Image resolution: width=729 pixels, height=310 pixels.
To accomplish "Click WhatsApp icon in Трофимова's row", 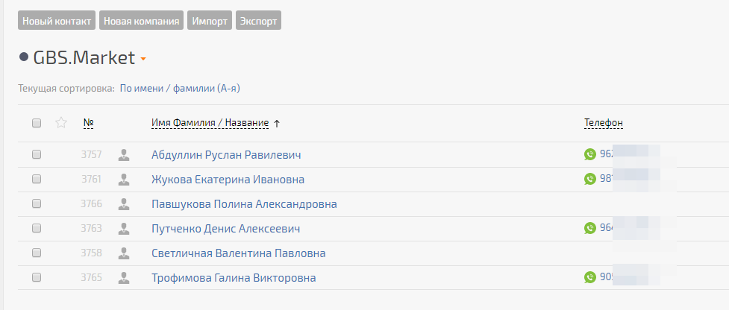I will 590,278.
